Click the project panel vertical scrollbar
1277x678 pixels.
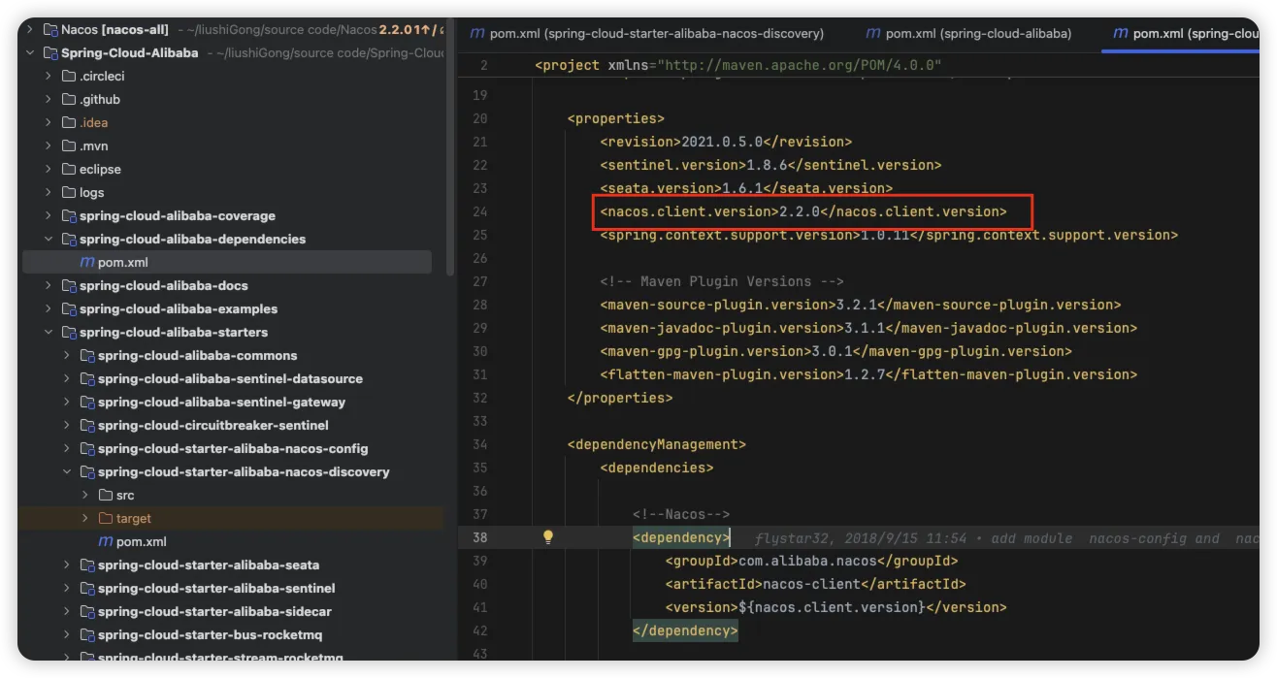(x=449, y=145)
